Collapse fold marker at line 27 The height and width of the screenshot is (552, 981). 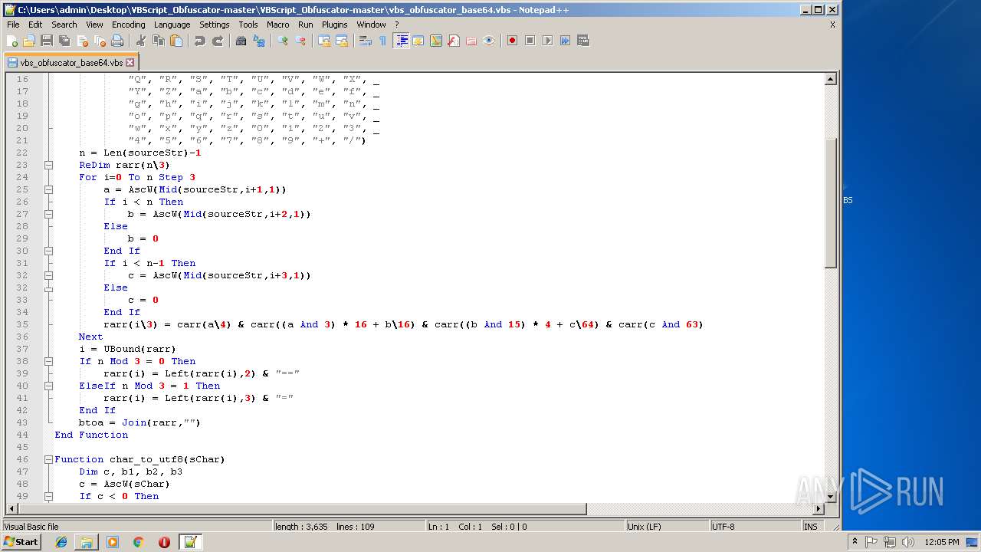(x=48, y=214)
